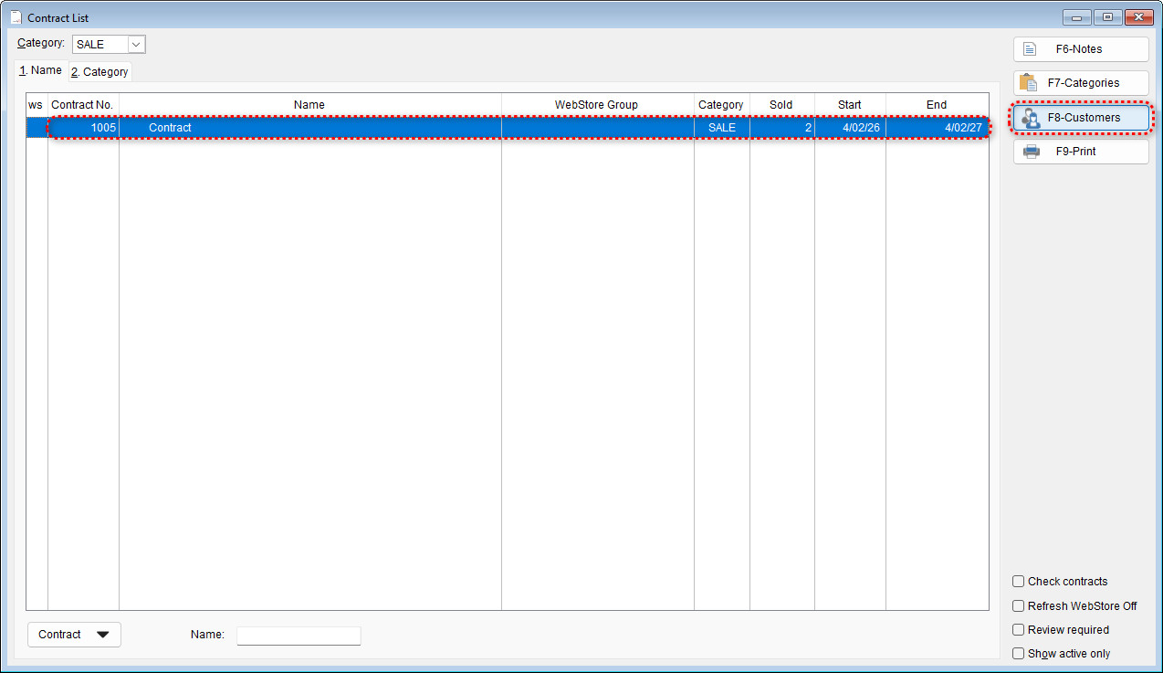Enable Show active only option
Image resolution: width=1163 pixels, height=673 pixels.
pos(1019,654)
